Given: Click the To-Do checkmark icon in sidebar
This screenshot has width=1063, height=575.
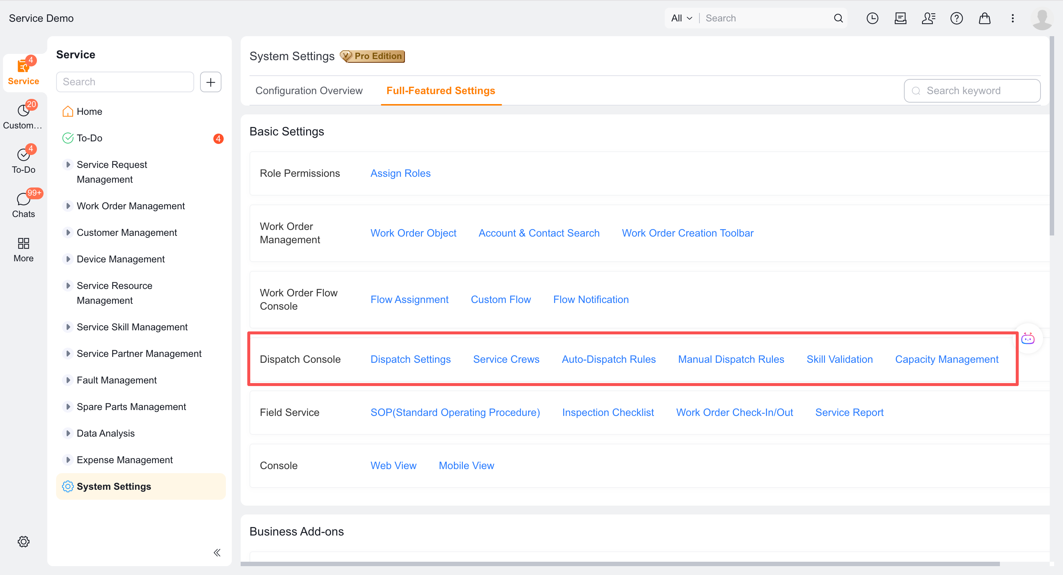Looking at the screenshot, I should pos(68,138).
